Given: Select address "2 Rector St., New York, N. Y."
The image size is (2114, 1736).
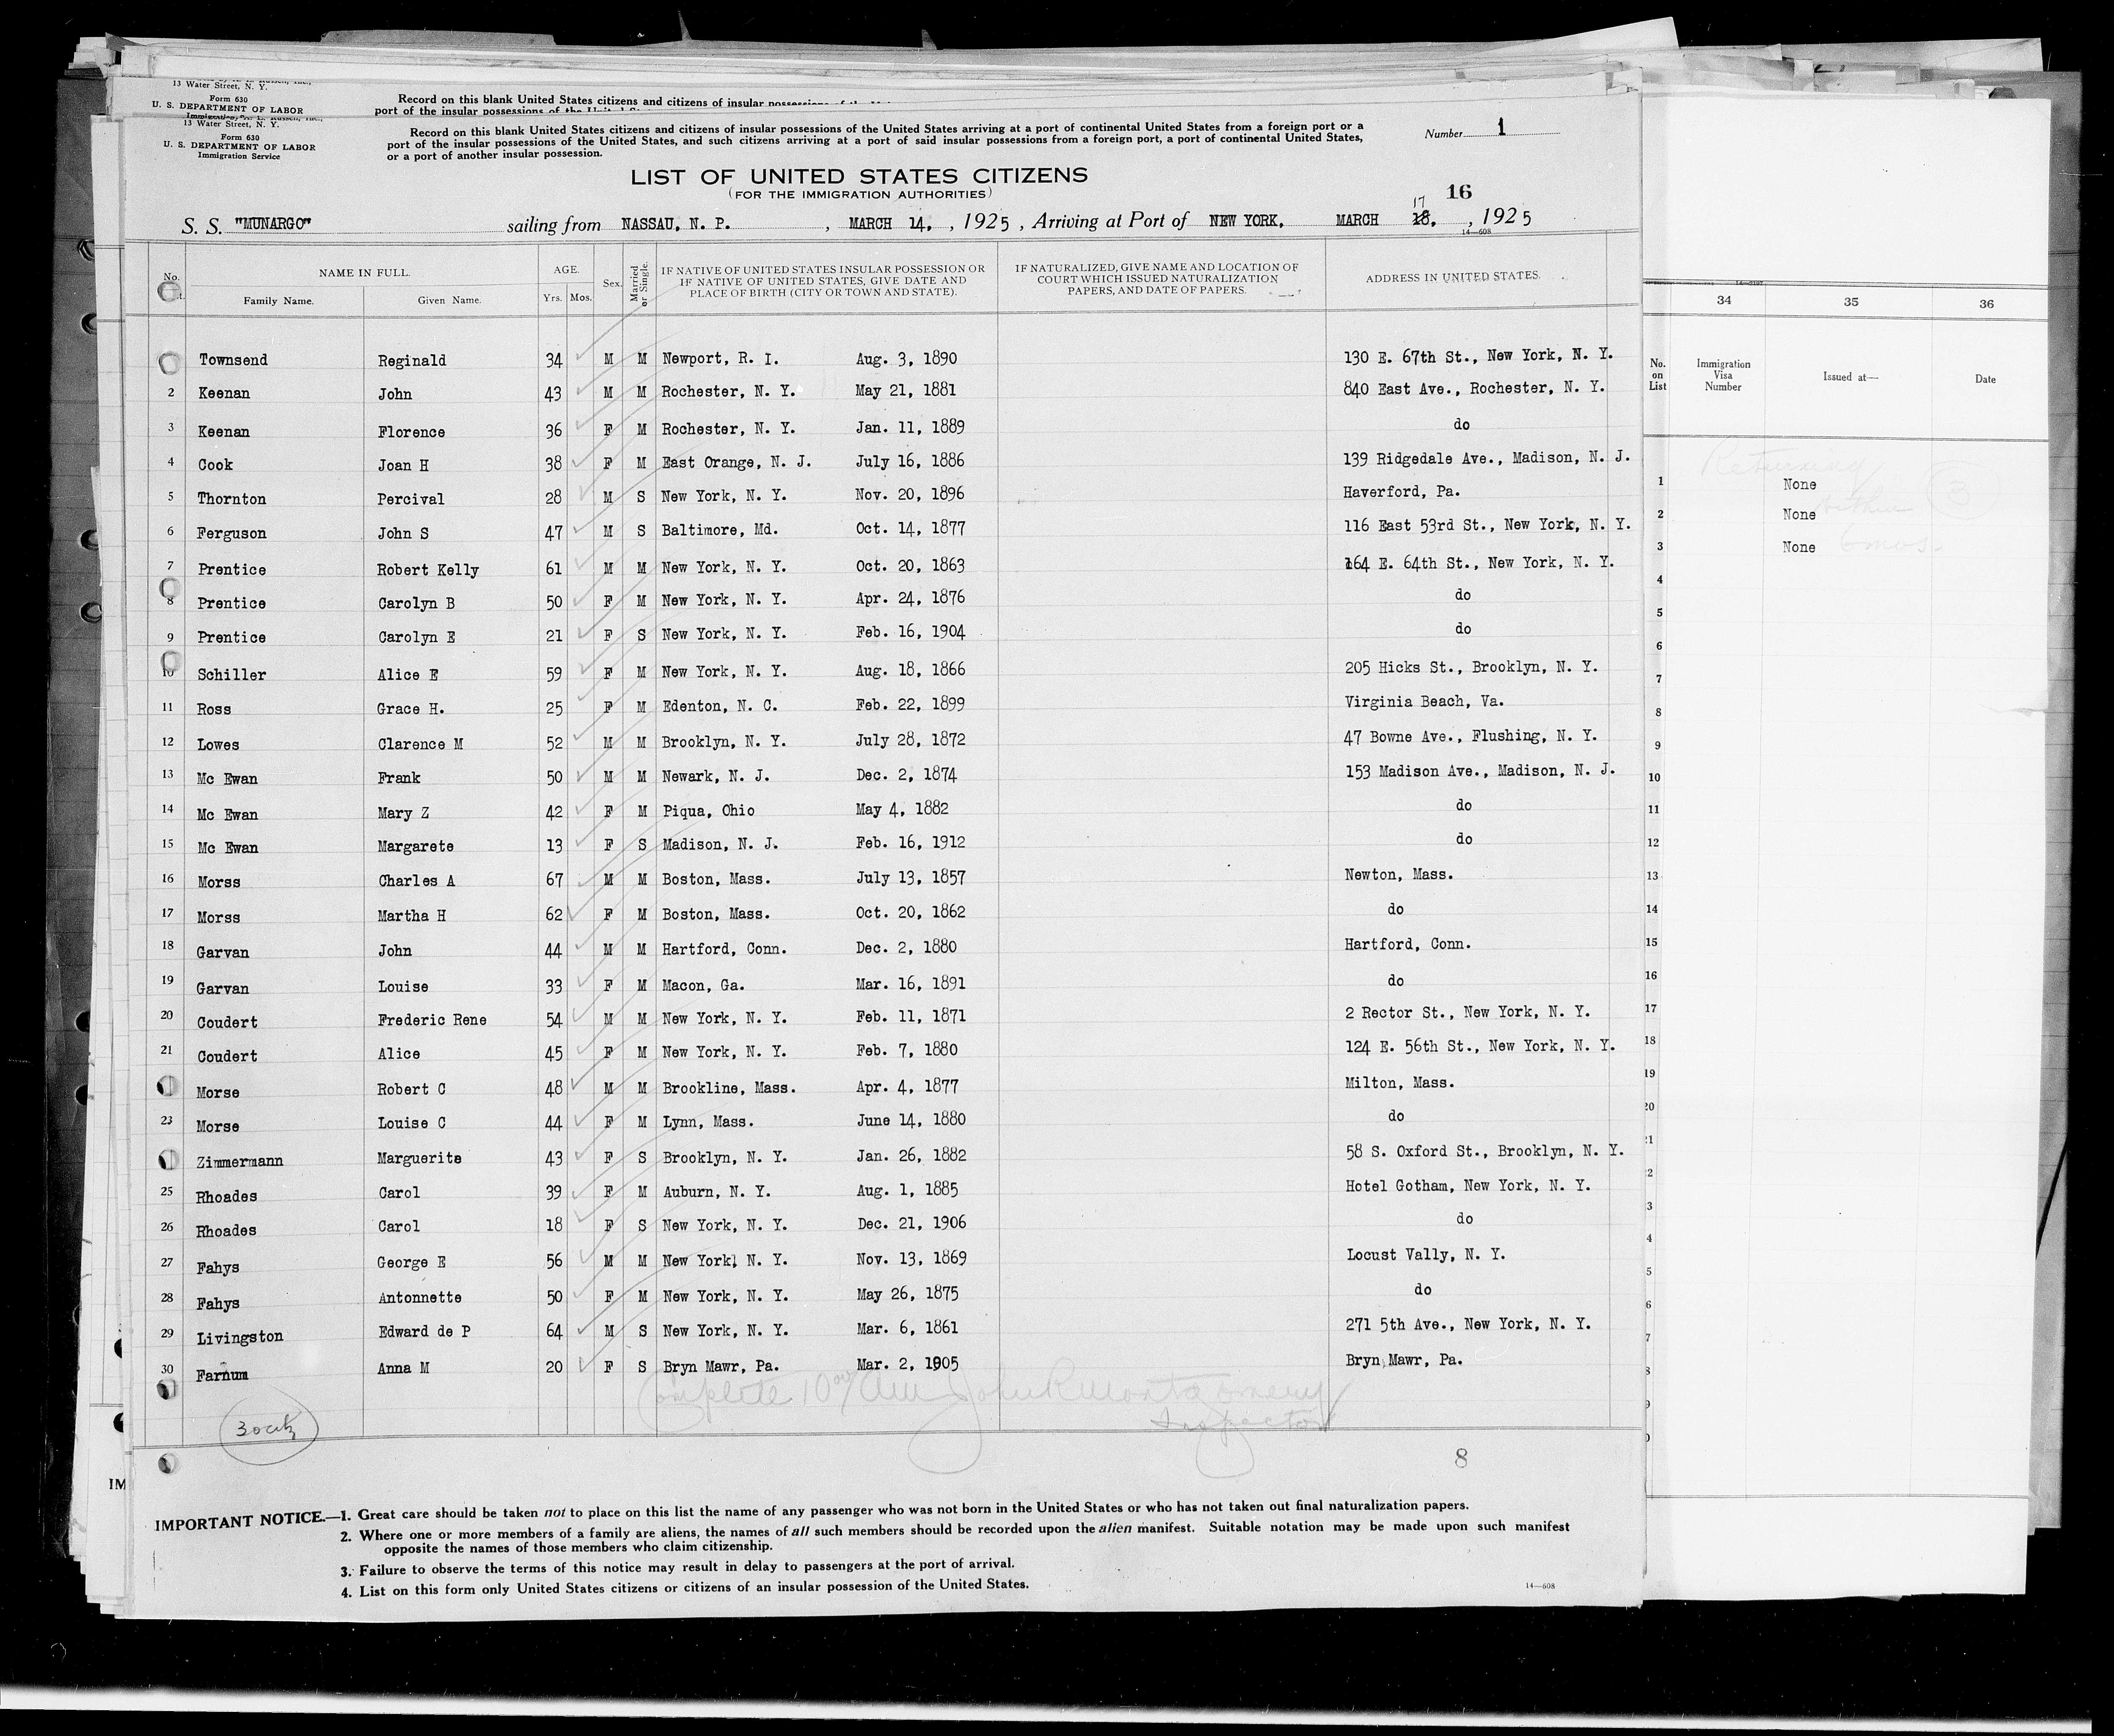Looking at the screenshot, I should [x=1467, y=1013].
